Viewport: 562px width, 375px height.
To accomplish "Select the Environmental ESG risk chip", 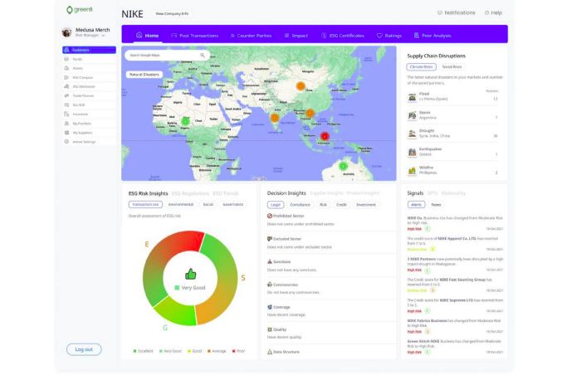I will 181,205.
